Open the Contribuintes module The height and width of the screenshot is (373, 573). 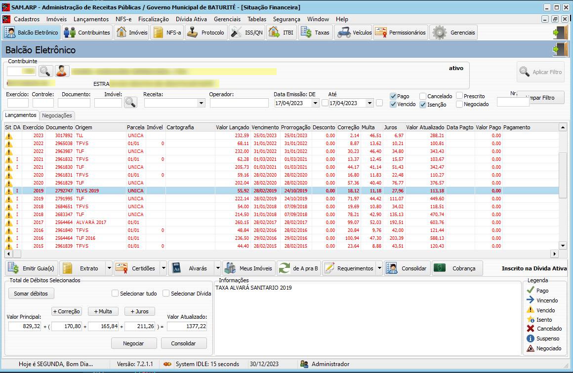pos(87,33)
